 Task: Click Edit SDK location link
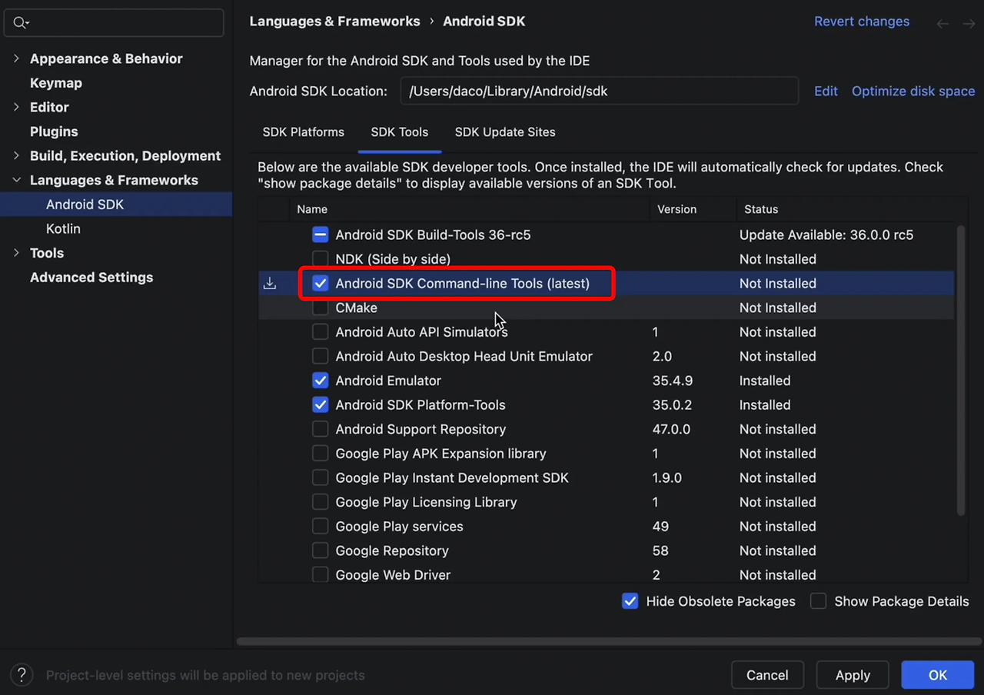pyautogui.click(x=826, y=91)
